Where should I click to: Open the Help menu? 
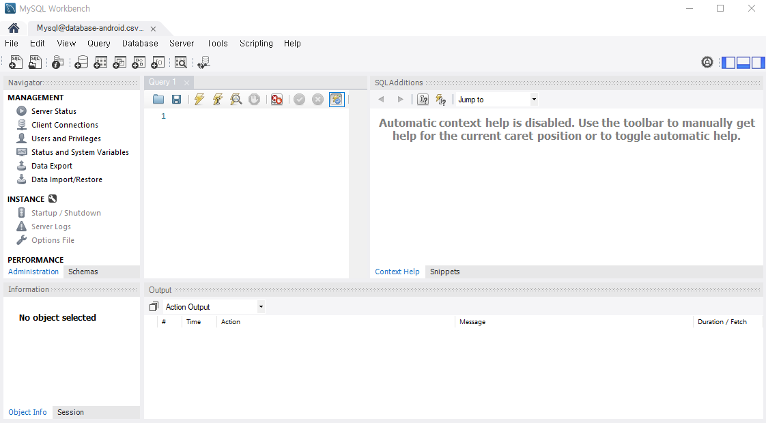point(292,44)
